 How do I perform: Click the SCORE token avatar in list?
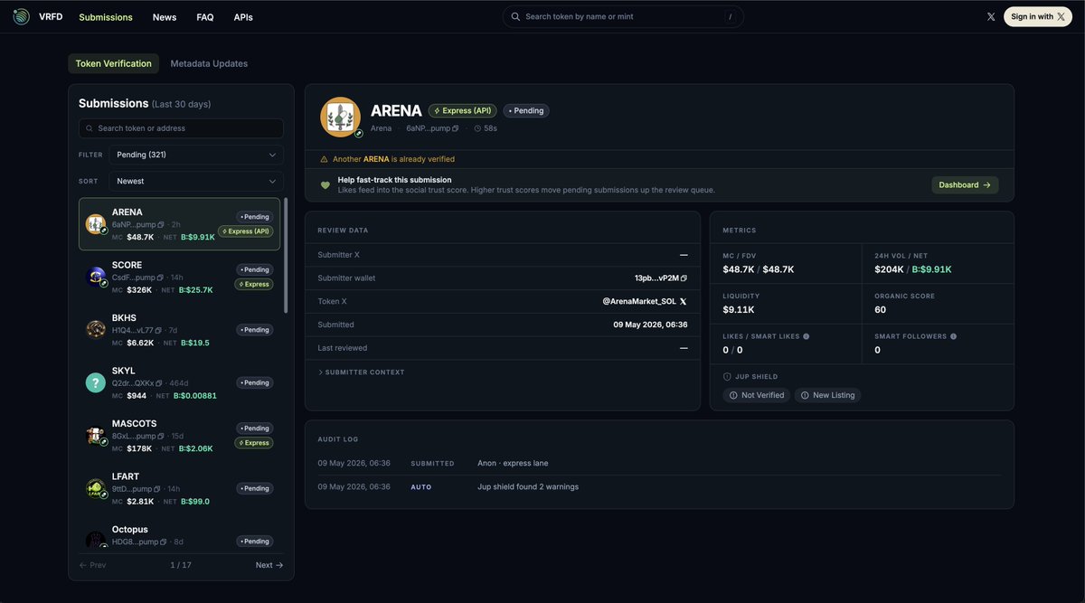pyautogui.click(x=96, y=277)
